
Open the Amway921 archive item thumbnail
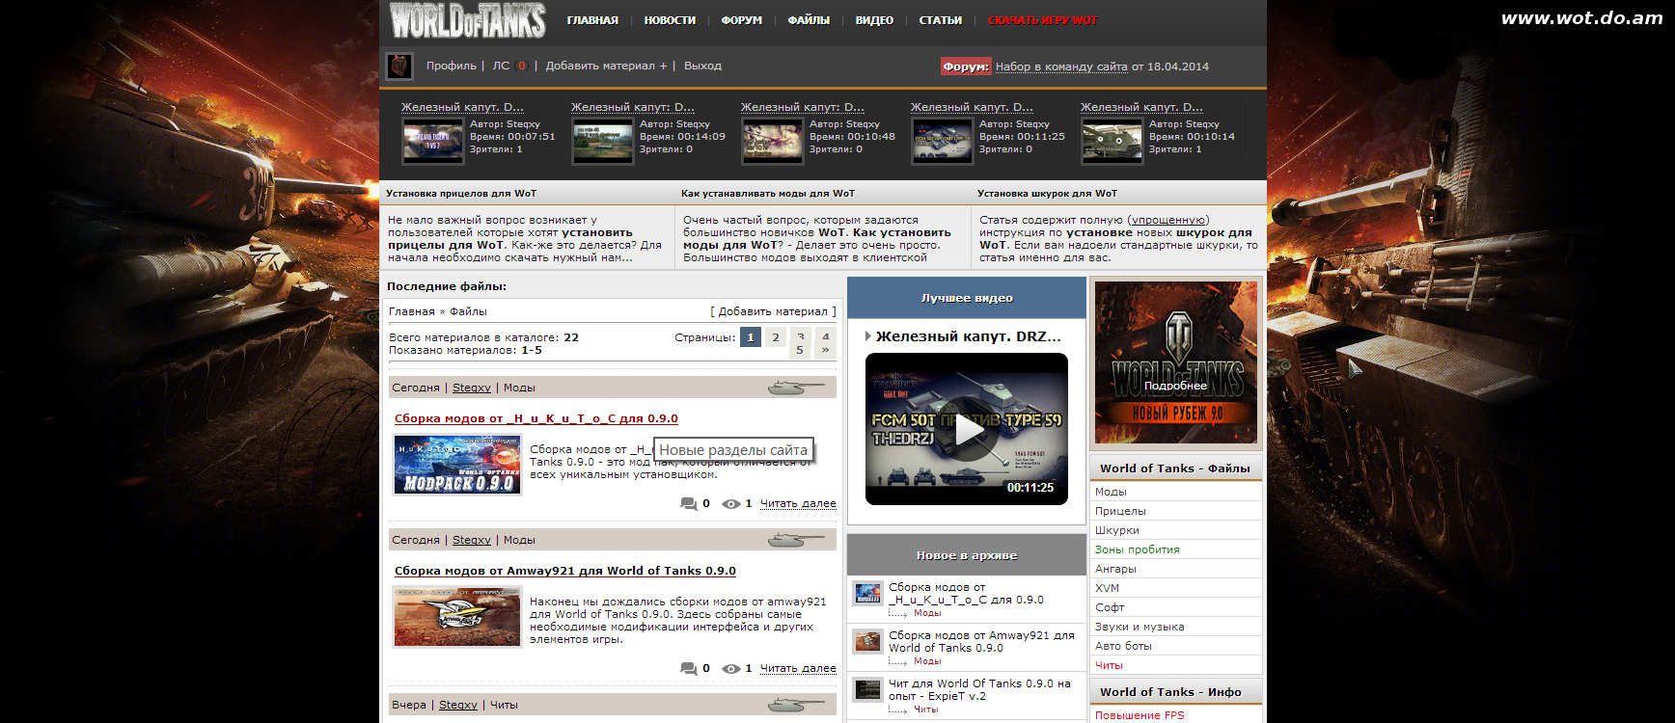[867, 641]
